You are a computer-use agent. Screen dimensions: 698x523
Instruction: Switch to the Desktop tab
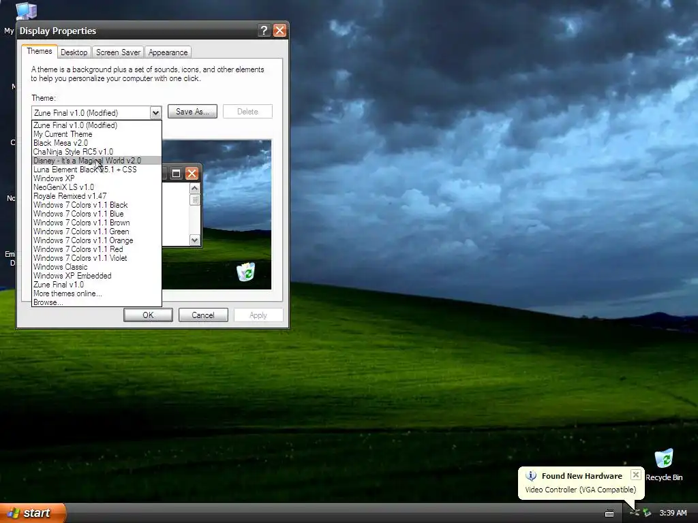coord(74,52)
